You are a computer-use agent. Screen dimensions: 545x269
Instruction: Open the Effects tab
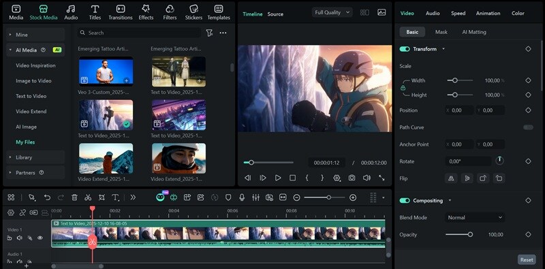tap(146, 12)
